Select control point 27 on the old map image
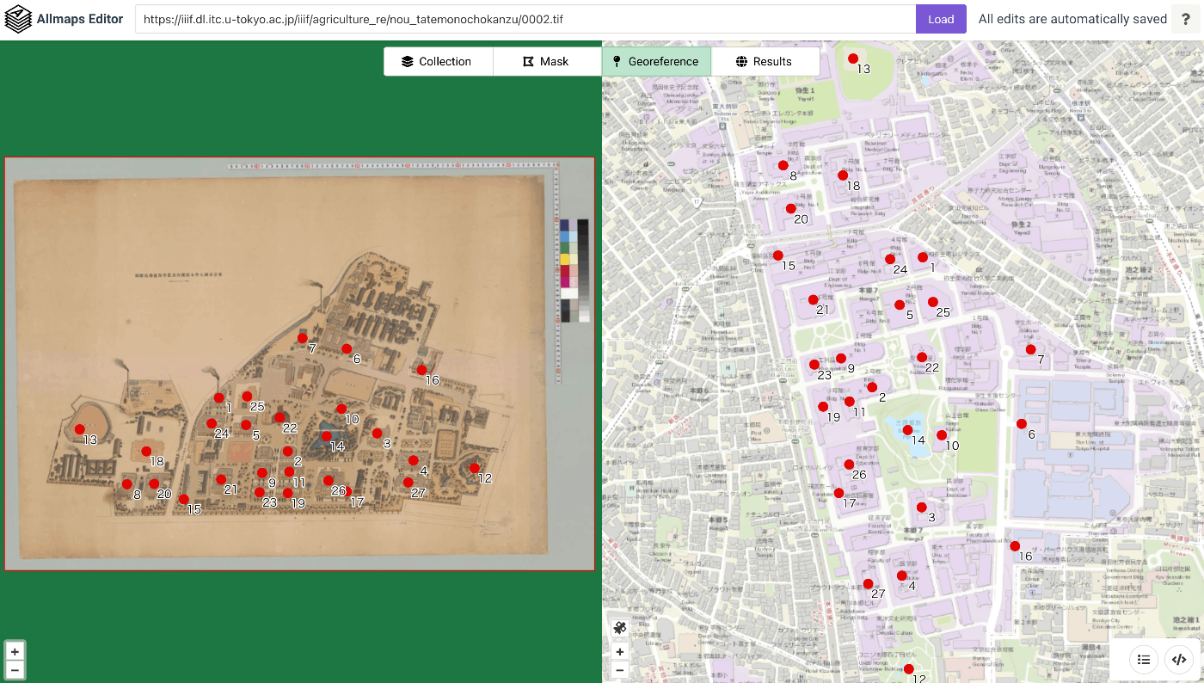Screen dimensions: 1204x683 (408, 483)
